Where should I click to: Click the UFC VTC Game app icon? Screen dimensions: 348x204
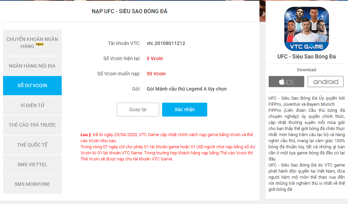(x=307, y=29)
